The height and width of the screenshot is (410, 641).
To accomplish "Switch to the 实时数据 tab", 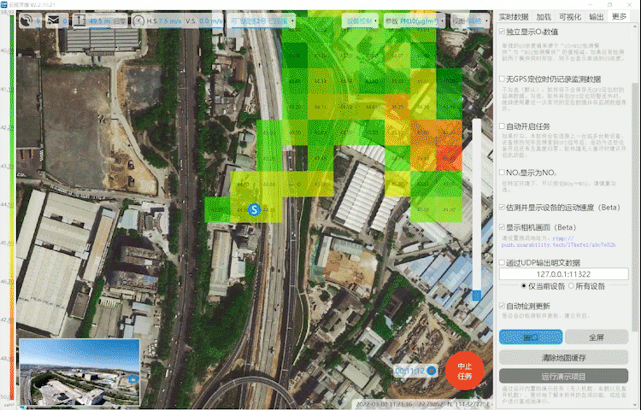I will pyautogui.click(x=514, y=17).
